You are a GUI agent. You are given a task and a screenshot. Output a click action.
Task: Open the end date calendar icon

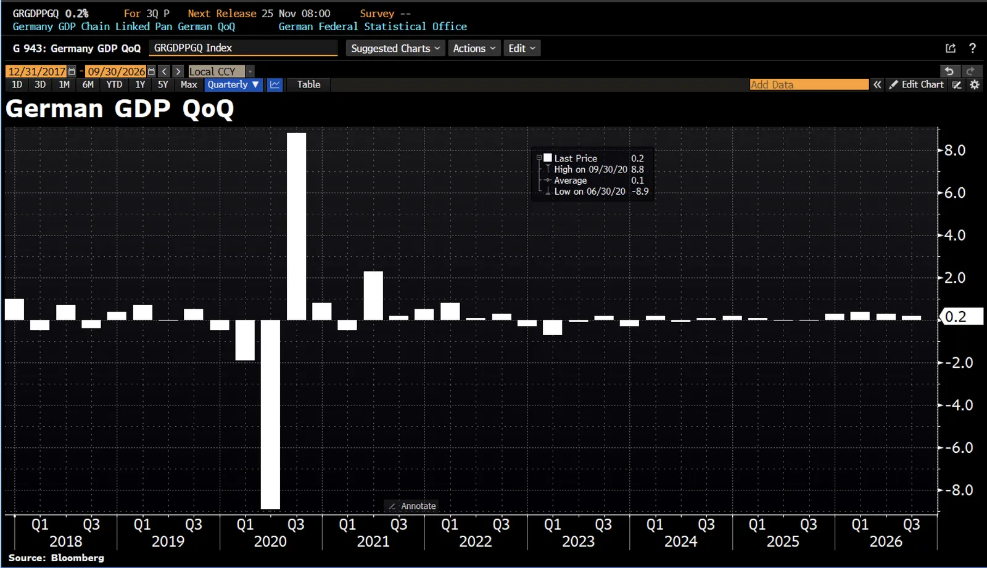(x=151, y=71)
